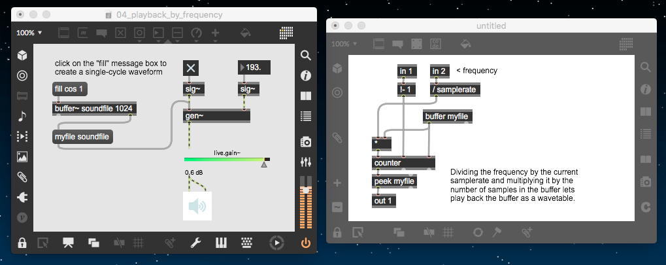Open the object browser cube icon in playback patcher
666x265 pixels.
click(22, 56)
